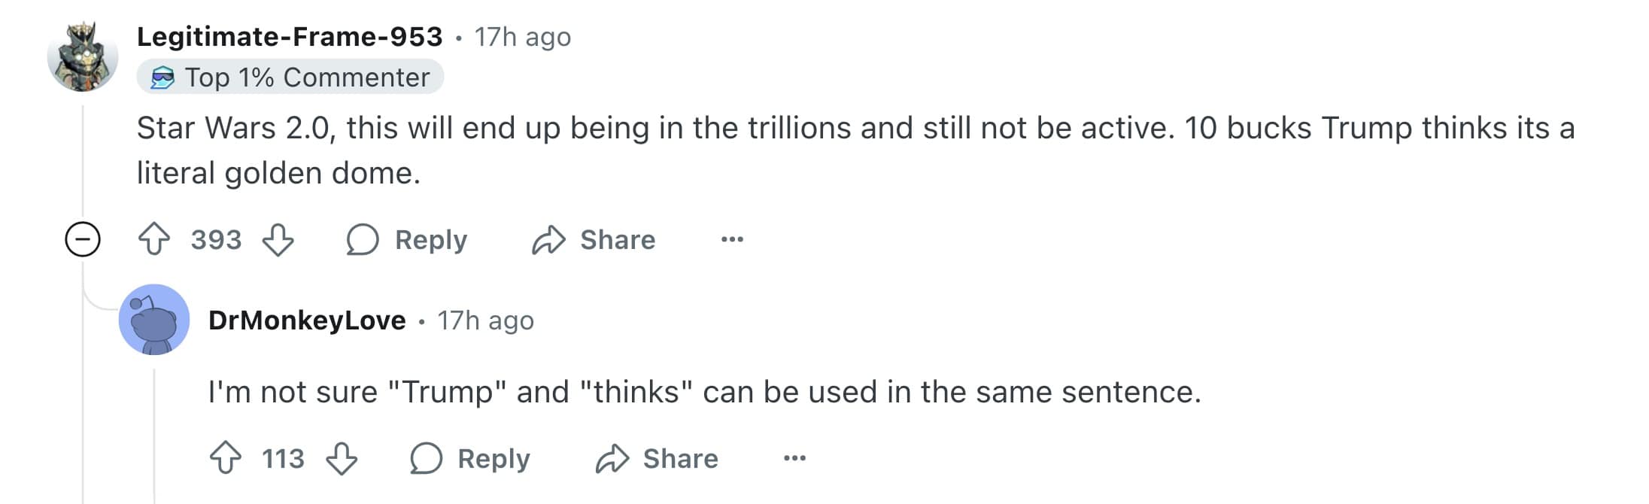This screenshot has width=1649, height=504.
Task: Click Legitimate-Frame-953's avatar image
Action: point(83,56)
